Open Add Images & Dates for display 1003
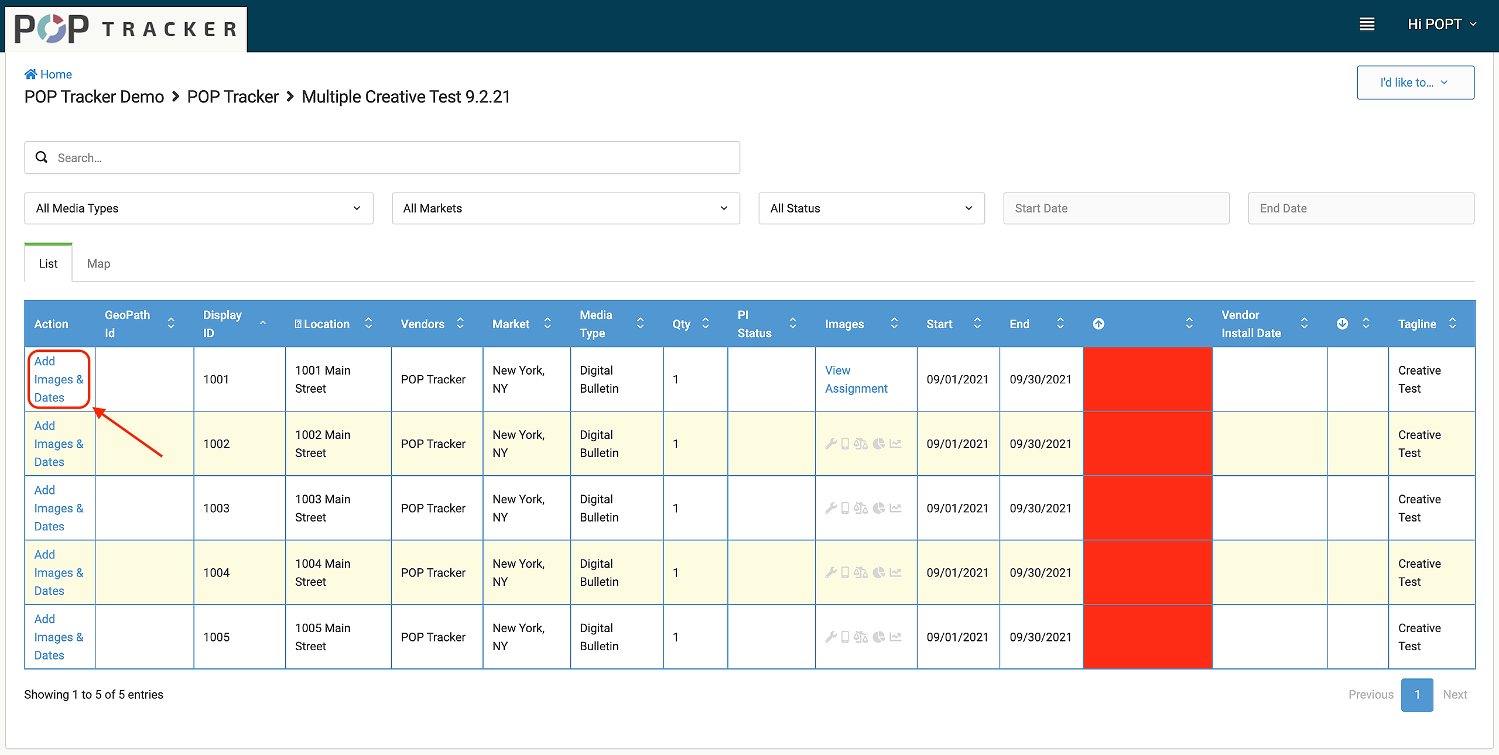Screen dimensions: 1499x755 [x=59, y=508]
